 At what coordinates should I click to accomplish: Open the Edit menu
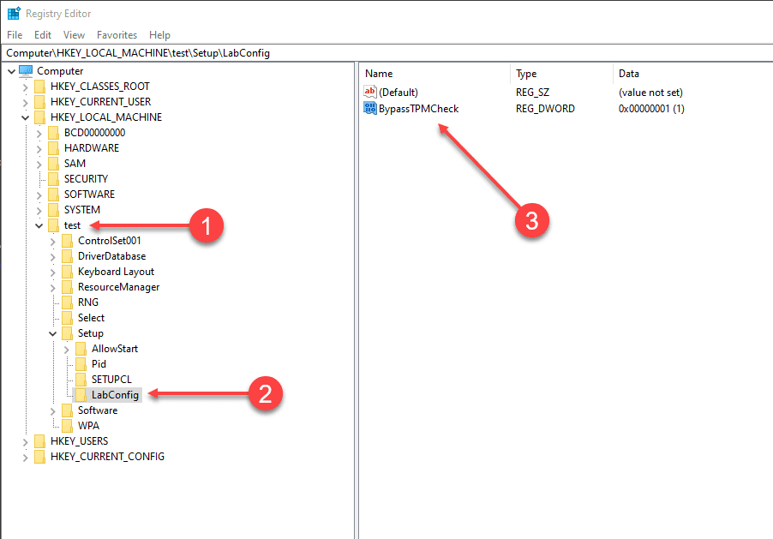click(43, 35)
